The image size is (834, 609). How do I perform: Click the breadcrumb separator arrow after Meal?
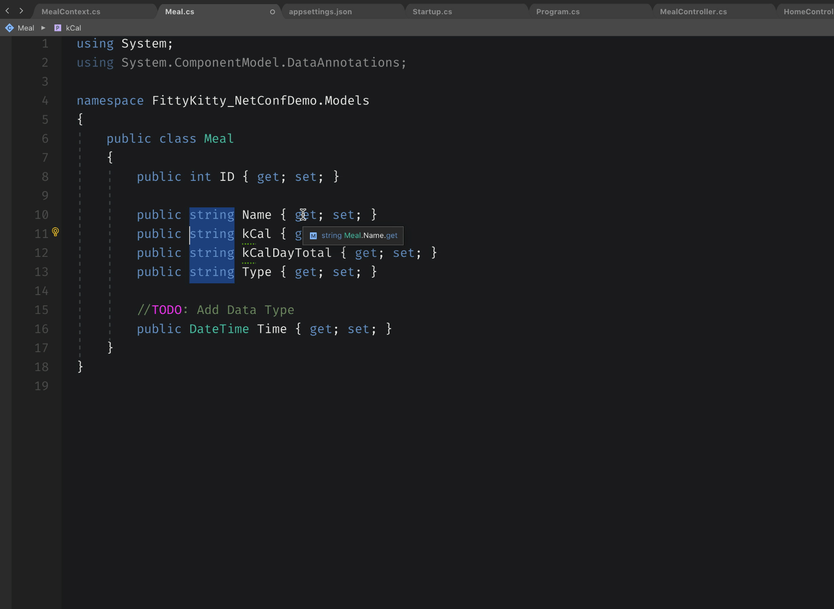point(43,28)
